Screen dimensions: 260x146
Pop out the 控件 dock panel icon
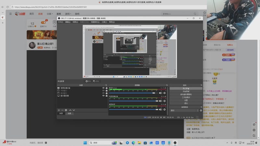pyautogui.click(x=201, y=85)
